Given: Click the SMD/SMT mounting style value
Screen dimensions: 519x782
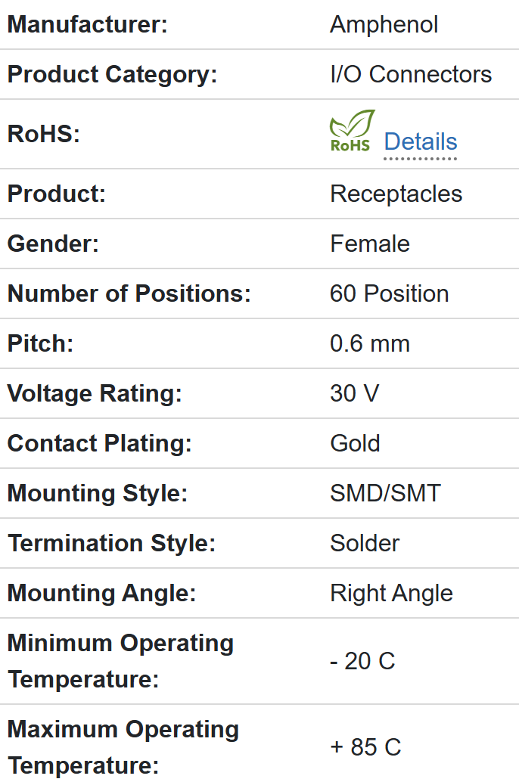Looking at the screenshot, I should (x=385, y=494).
